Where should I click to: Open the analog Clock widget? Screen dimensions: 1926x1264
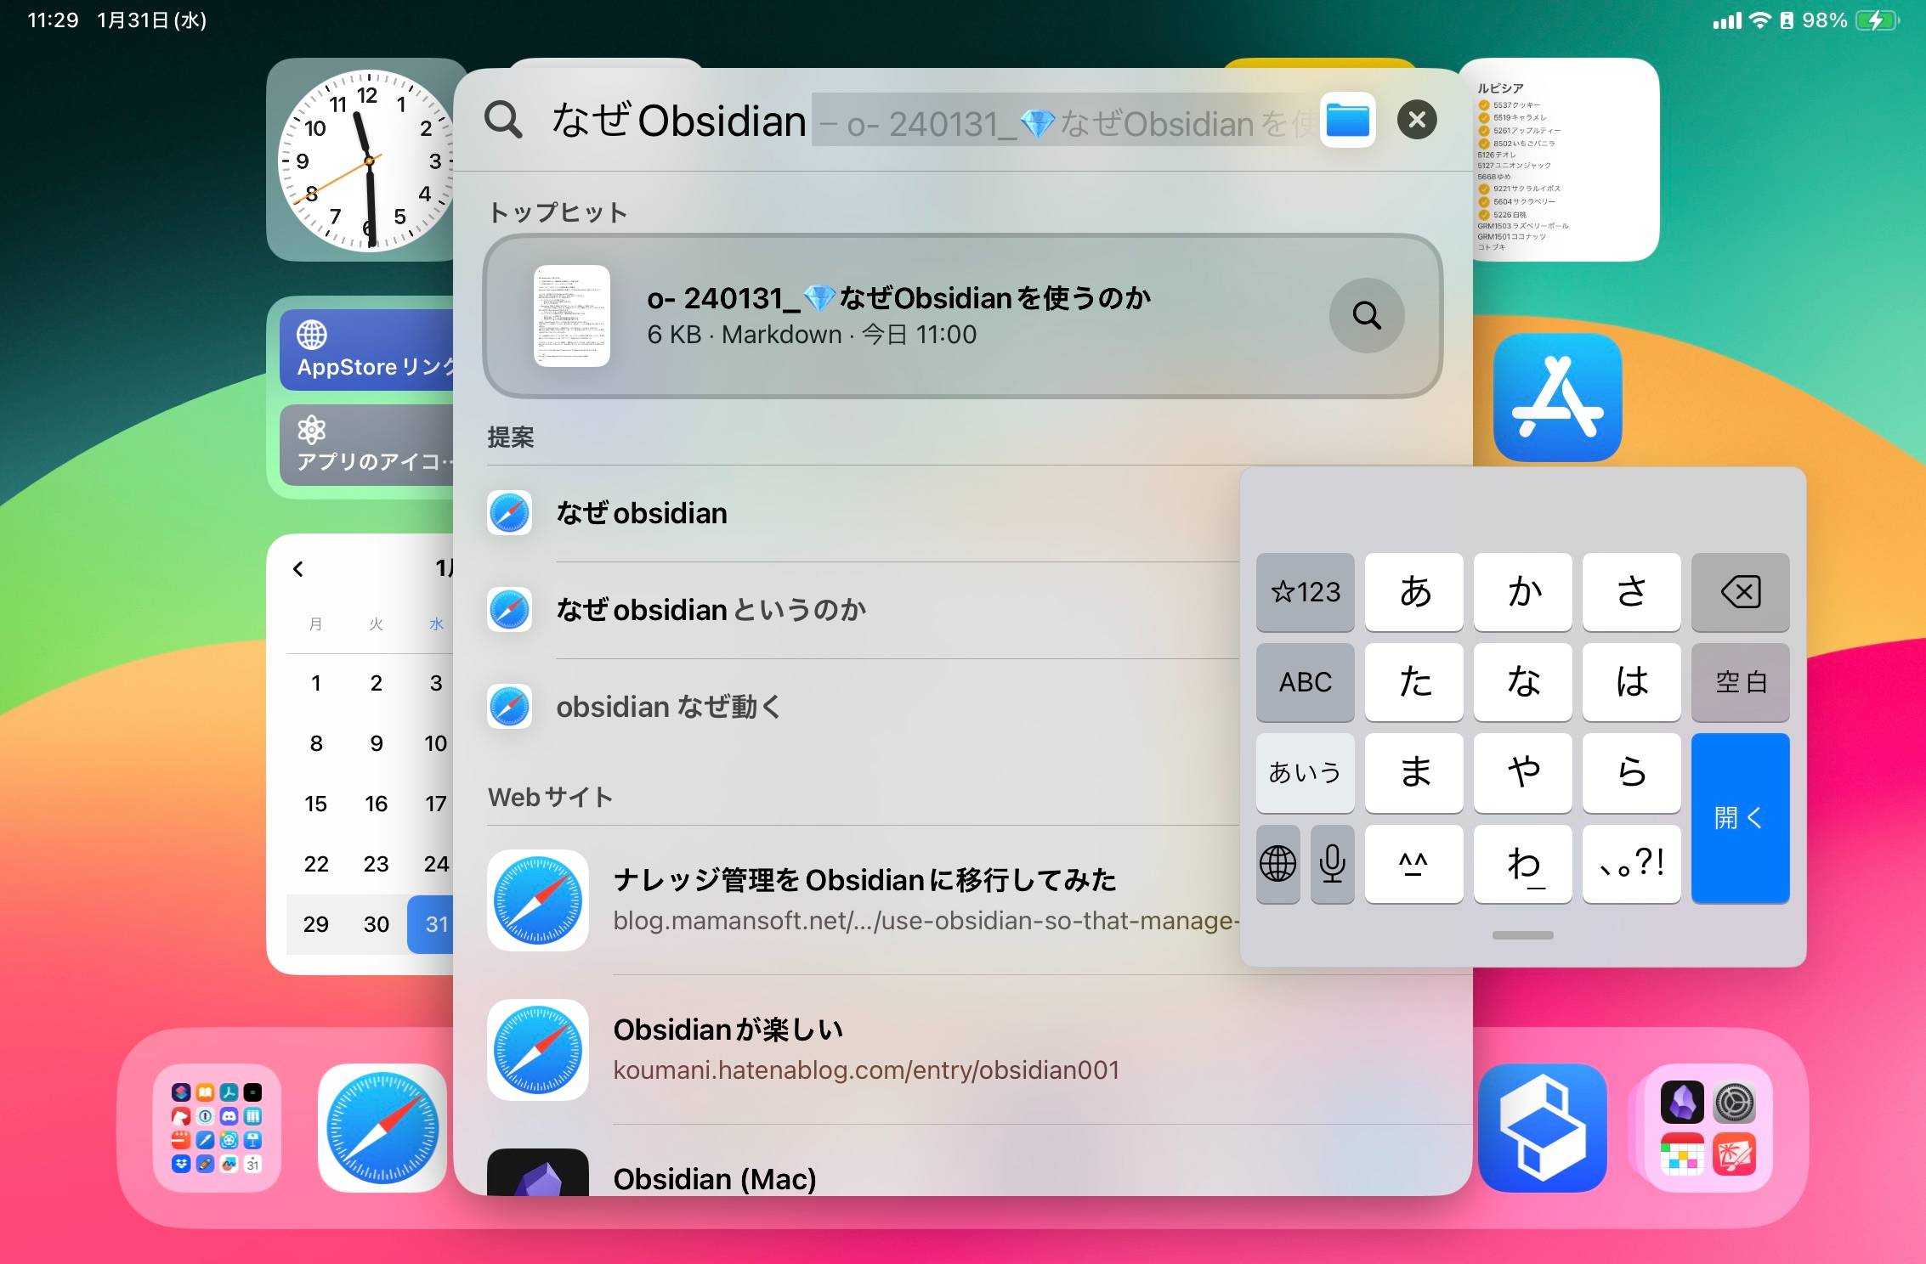click(368, 161)
